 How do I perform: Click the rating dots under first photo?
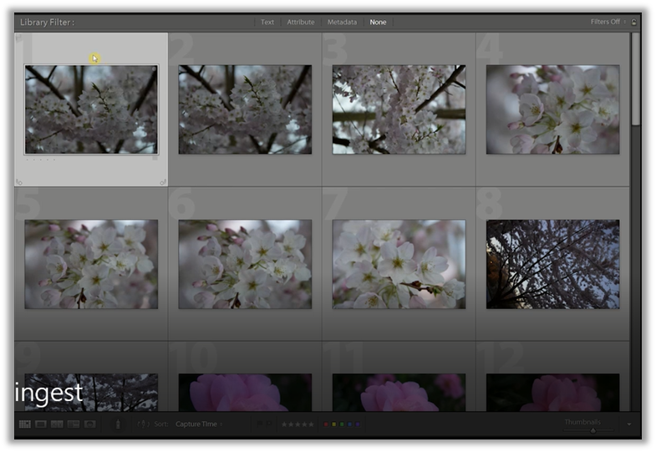click(41, 160)
